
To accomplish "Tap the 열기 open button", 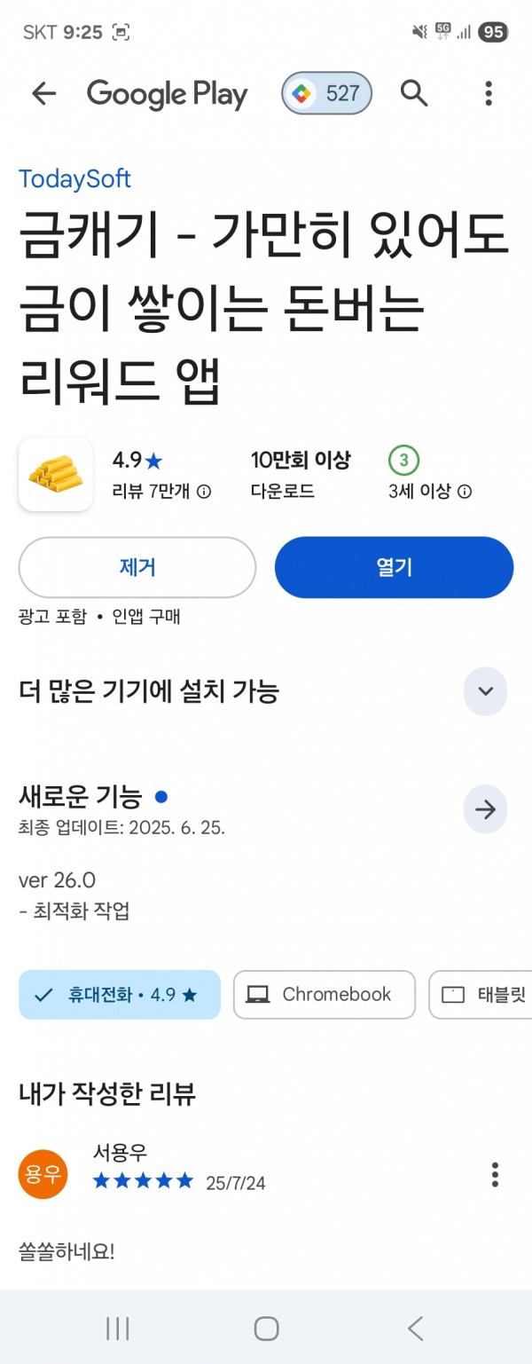I will click(395, 567).
